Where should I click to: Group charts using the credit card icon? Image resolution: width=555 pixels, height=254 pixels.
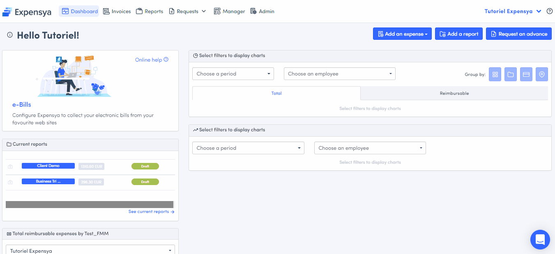[526, 74]
